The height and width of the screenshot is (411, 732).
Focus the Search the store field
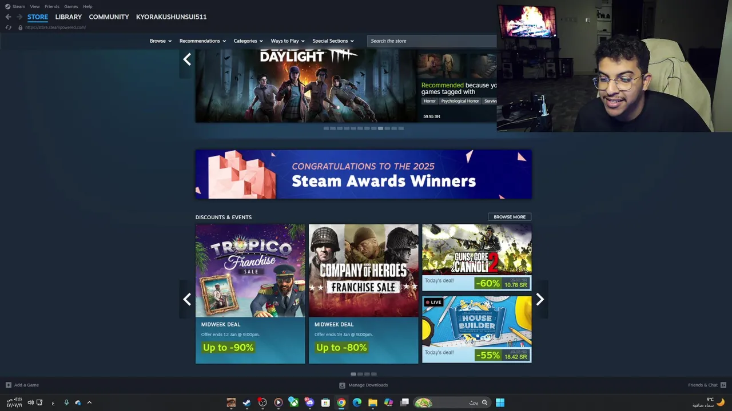pyautogui.click(x=432, y=41)
